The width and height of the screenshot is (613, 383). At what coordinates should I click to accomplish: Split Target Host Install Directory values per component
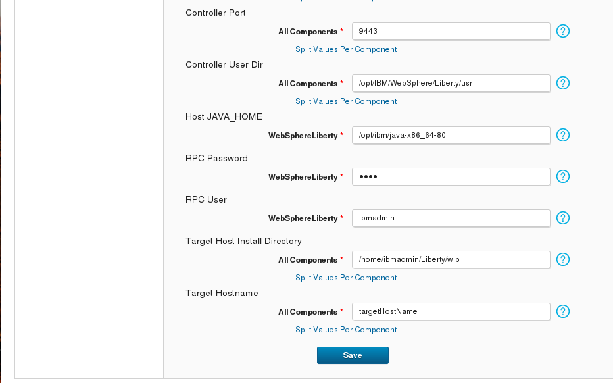(x=346, y=278)
